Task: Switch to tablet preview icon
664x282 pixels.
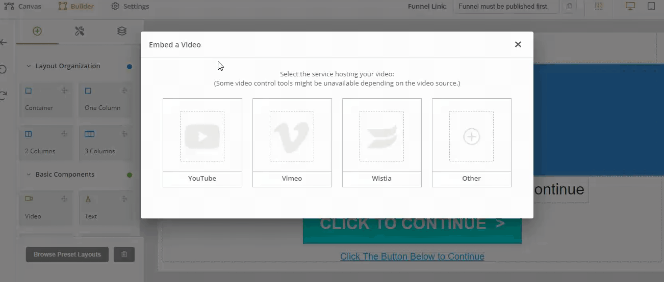Action: [x=651, y=6]
